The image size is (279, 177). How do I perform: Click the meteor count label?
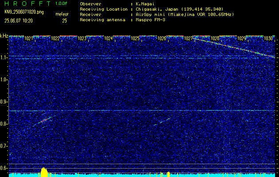click(x=62, y=14)
